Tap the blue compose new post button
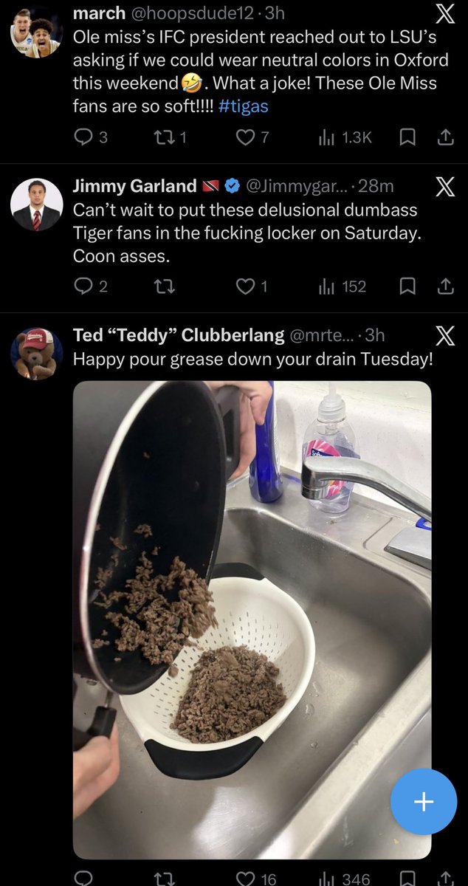Viewport: 468px width, 886px height. click(x=424, y=803)
